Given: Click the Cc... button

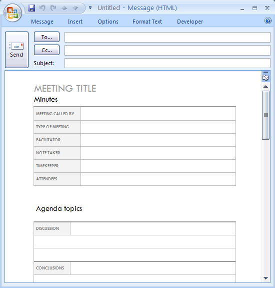Looking at the screenshot, I should pos(47,50).
